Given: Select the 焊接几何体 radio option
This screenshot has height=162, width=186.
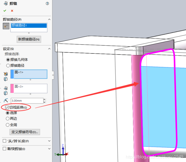Looking at the screenshot, I should click(8, 60).
